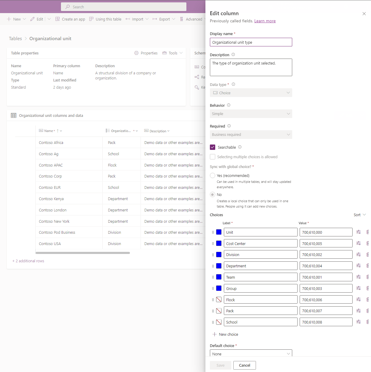Open additional properties for the Flock choice
The height and width of the screenshot is (372, 371).
[359, 299]
